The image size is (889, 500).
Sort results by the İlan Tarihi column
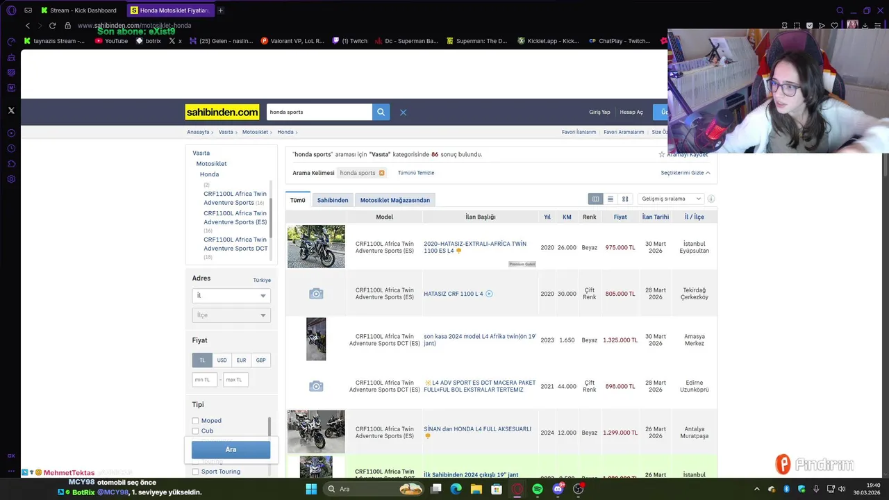coord(656,217)
